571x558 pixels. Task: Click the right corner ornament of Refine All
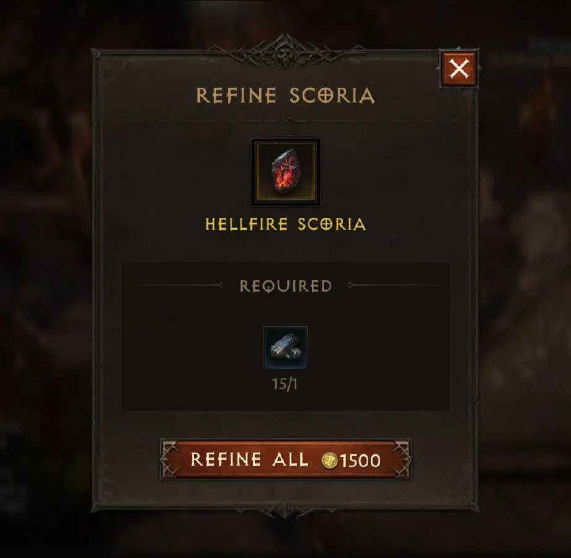coord(403,459)
